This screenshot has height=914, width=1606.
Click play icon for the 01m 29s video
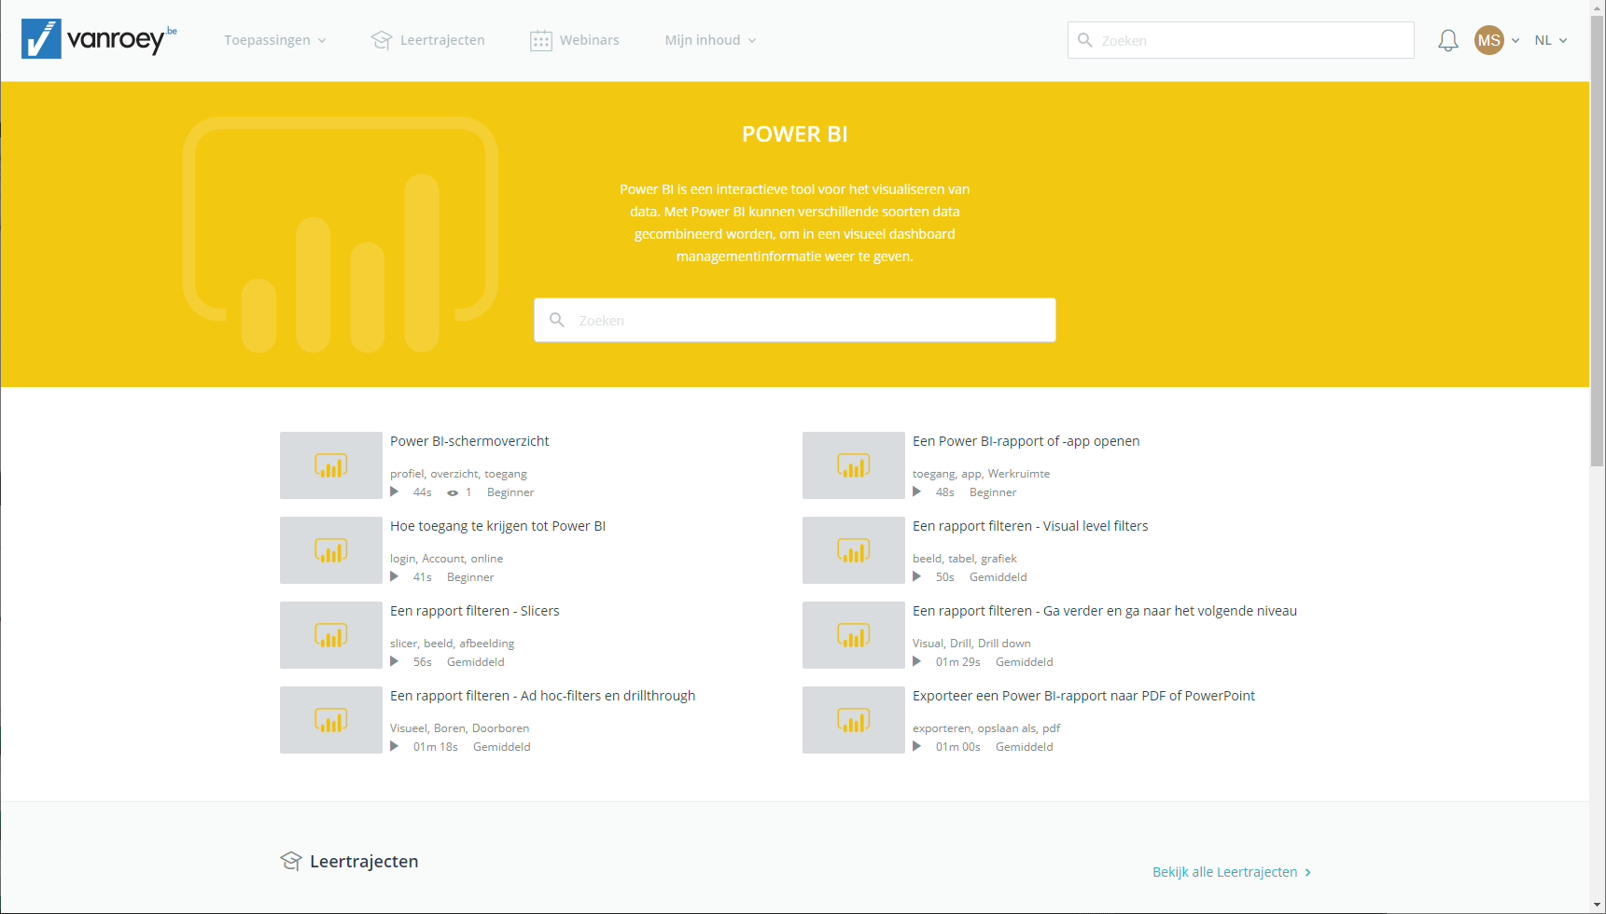coord(917,661)
